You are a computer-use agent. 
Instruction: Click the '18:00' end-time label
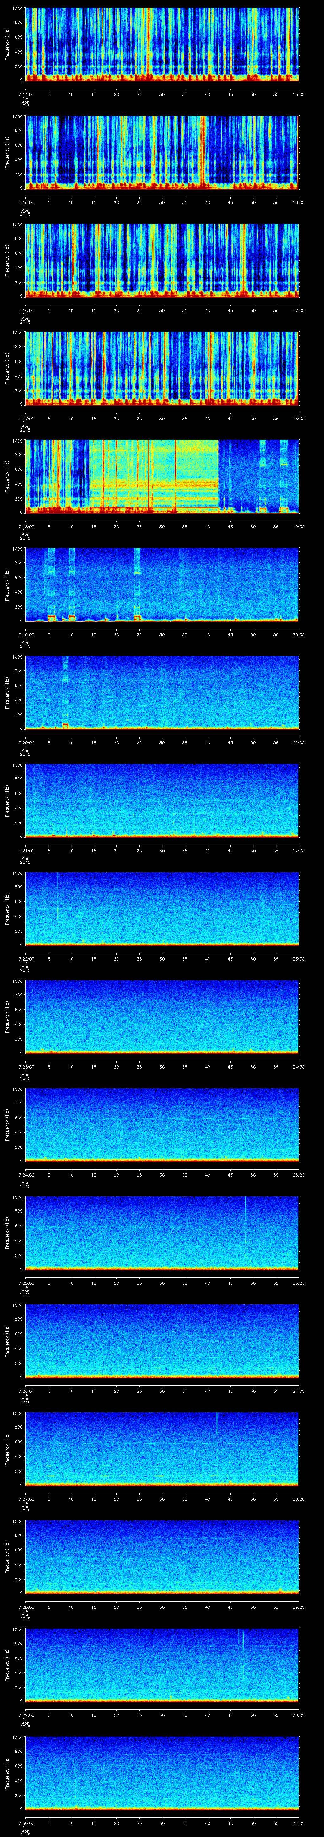[298, 418]
